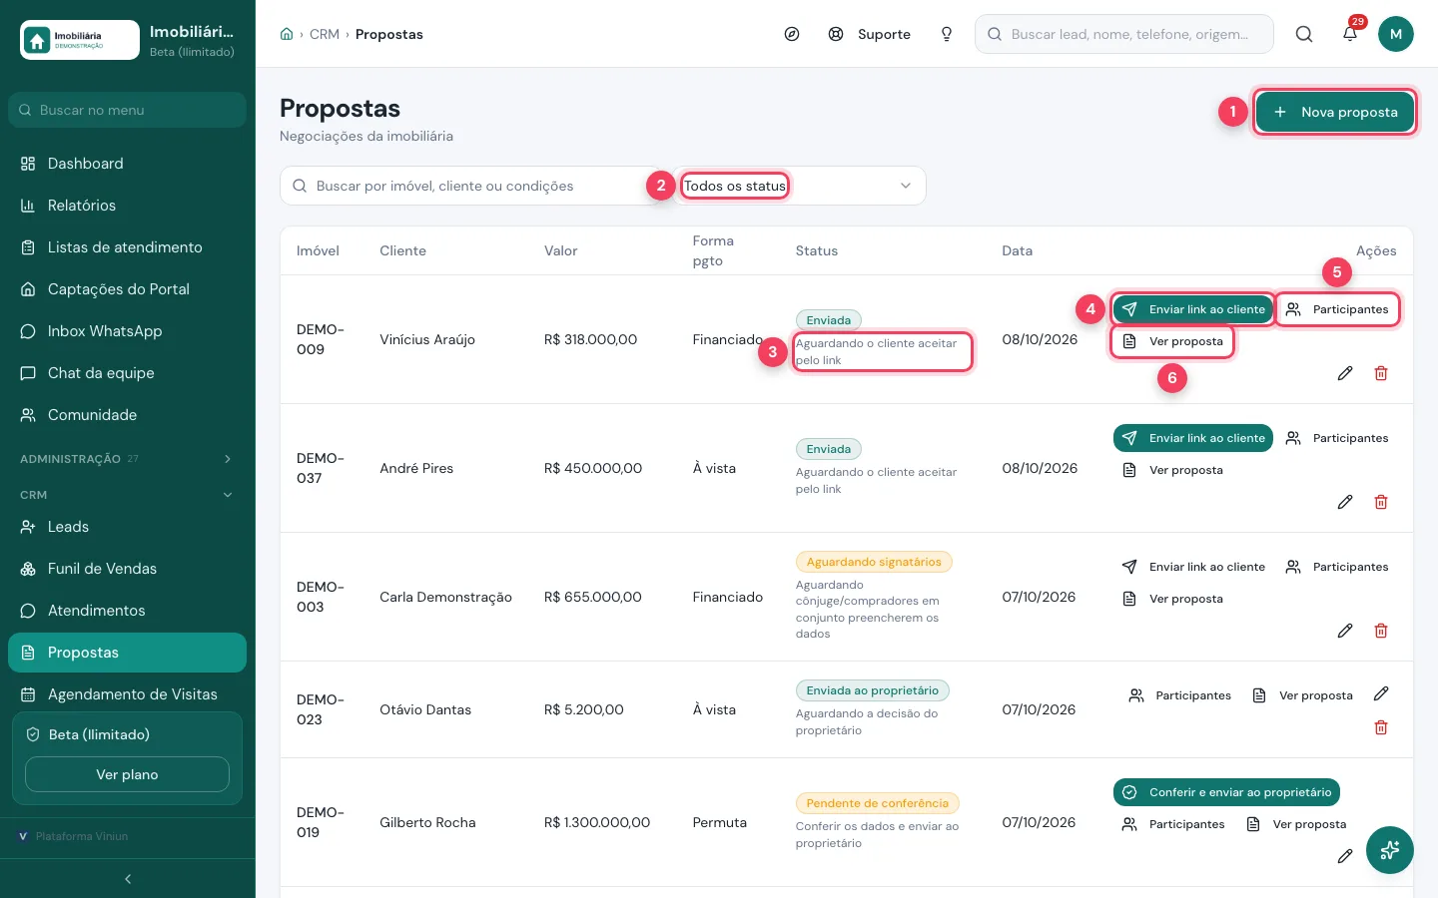Screen dimensions: 1438x898
Task: Open Participantes for DEMO-037
Action: tap(1337, 438)
